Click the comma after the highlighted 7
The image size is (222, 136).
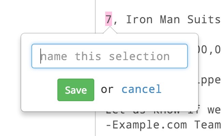click(x=115, y=23)
